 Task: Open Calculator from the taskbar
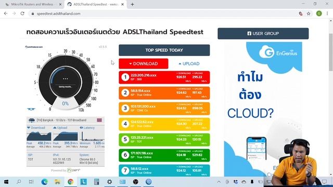click(x=97, y=182)
